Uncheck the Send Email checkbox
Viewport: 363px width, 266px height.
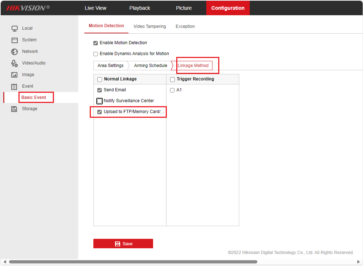100,90
